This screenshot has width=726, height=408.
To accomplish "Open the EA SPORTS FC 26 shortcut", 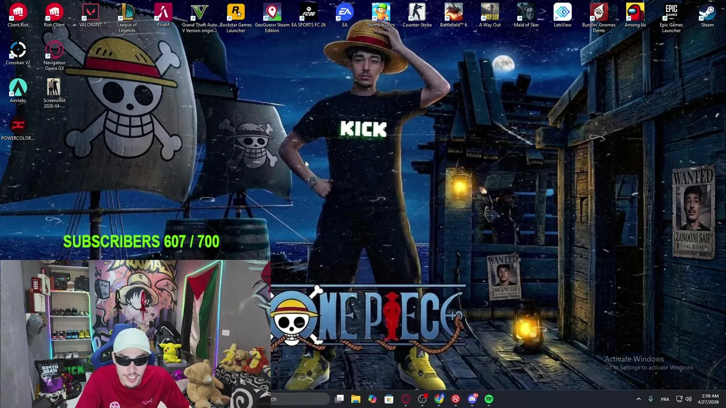I will click(x=308, y=15).
